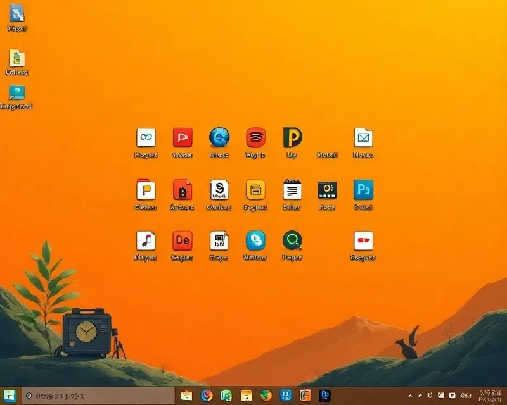Open the yellow floppy disk save icon

pyautogui.click(x=255, y=190)
